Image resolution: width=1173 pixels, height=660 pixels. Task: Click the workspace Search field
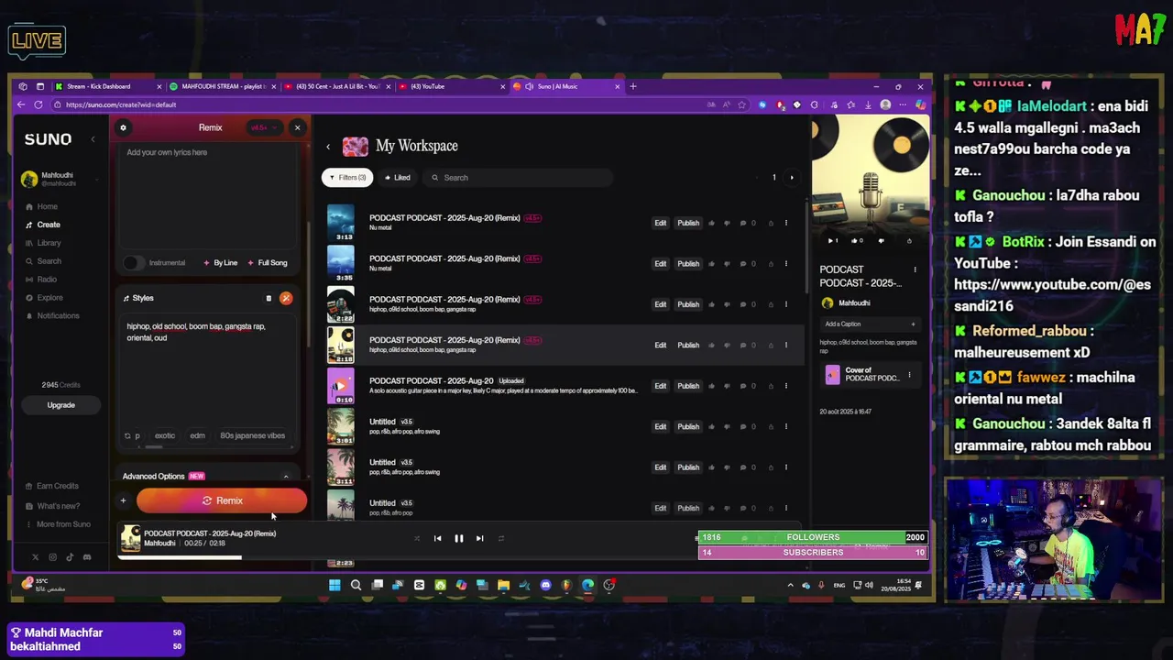click(518, 178)
